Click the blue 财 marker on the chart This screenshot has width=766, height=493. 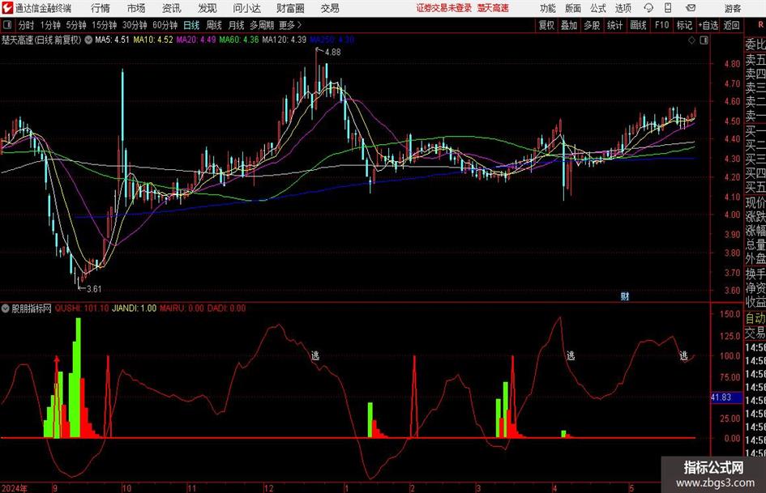pos(624,295)
